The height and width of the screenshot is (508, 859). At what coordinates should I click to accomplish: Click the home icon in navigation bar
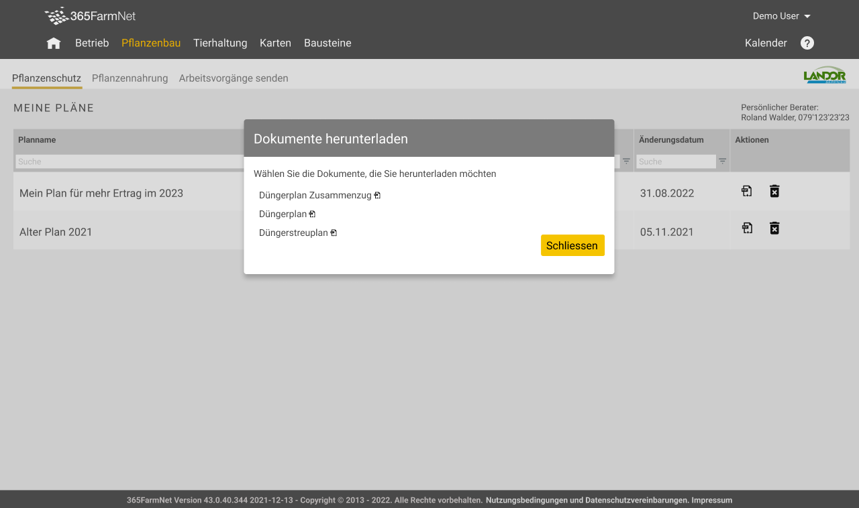pyautogui.click(x=54, y=43)
